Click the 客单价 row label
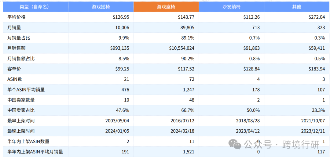The image size is (330, 158). click(x=14, y=69)
